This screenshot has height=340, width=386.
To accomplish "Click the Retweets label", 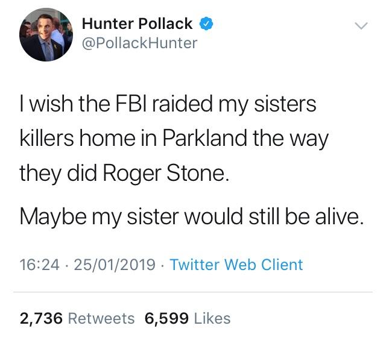I will point(101,318).
